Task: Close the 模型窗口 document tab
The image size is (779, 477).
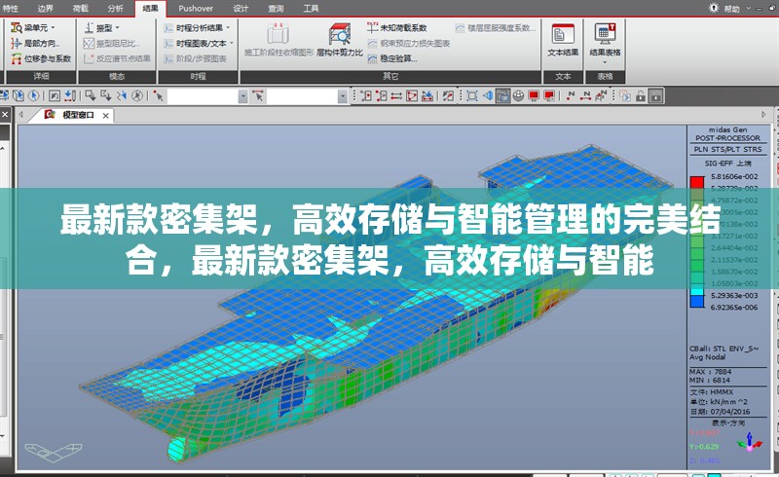Action: point(103,115)
